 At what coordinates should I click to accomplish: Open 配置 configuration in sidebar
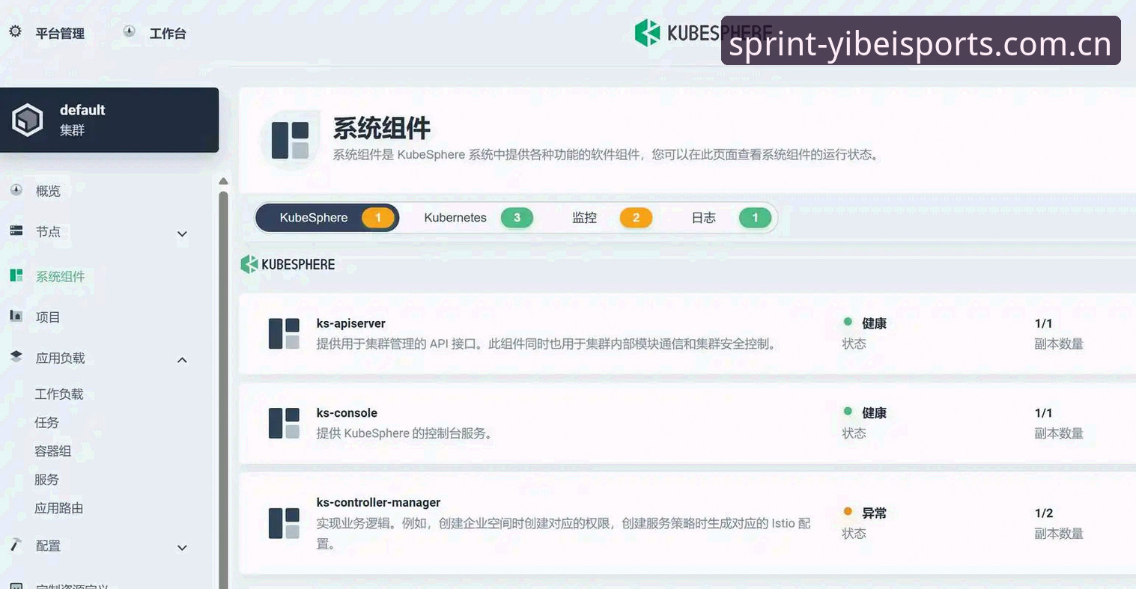[x=48, y=546]
